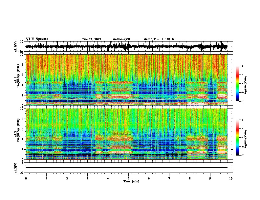Viewport: 260px width, 200px height.
Task: Click the "ch.3(V)" axis label
Action: tap(16, 168)
